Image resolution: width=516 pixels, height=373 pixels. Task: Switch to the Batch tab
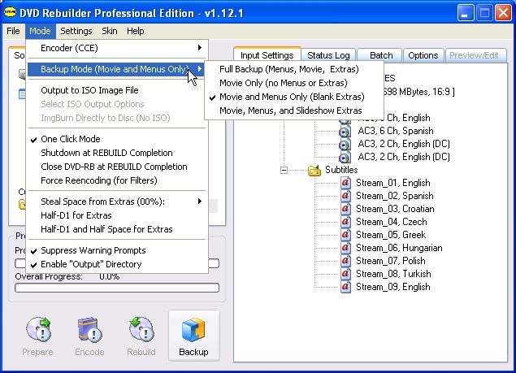coord(381,55)
